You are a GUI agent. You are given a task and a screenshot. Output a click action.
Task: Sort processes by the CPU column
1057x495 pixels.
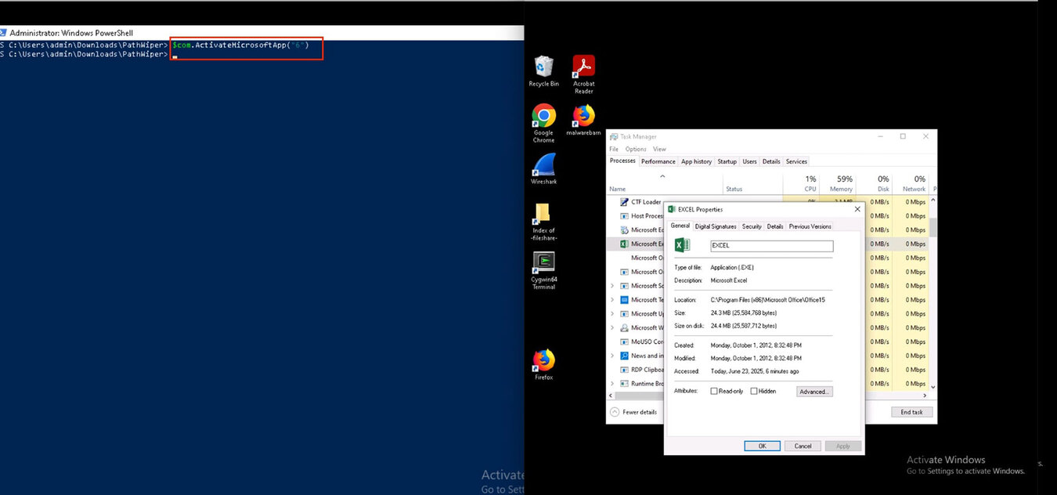tap(801, 183)
